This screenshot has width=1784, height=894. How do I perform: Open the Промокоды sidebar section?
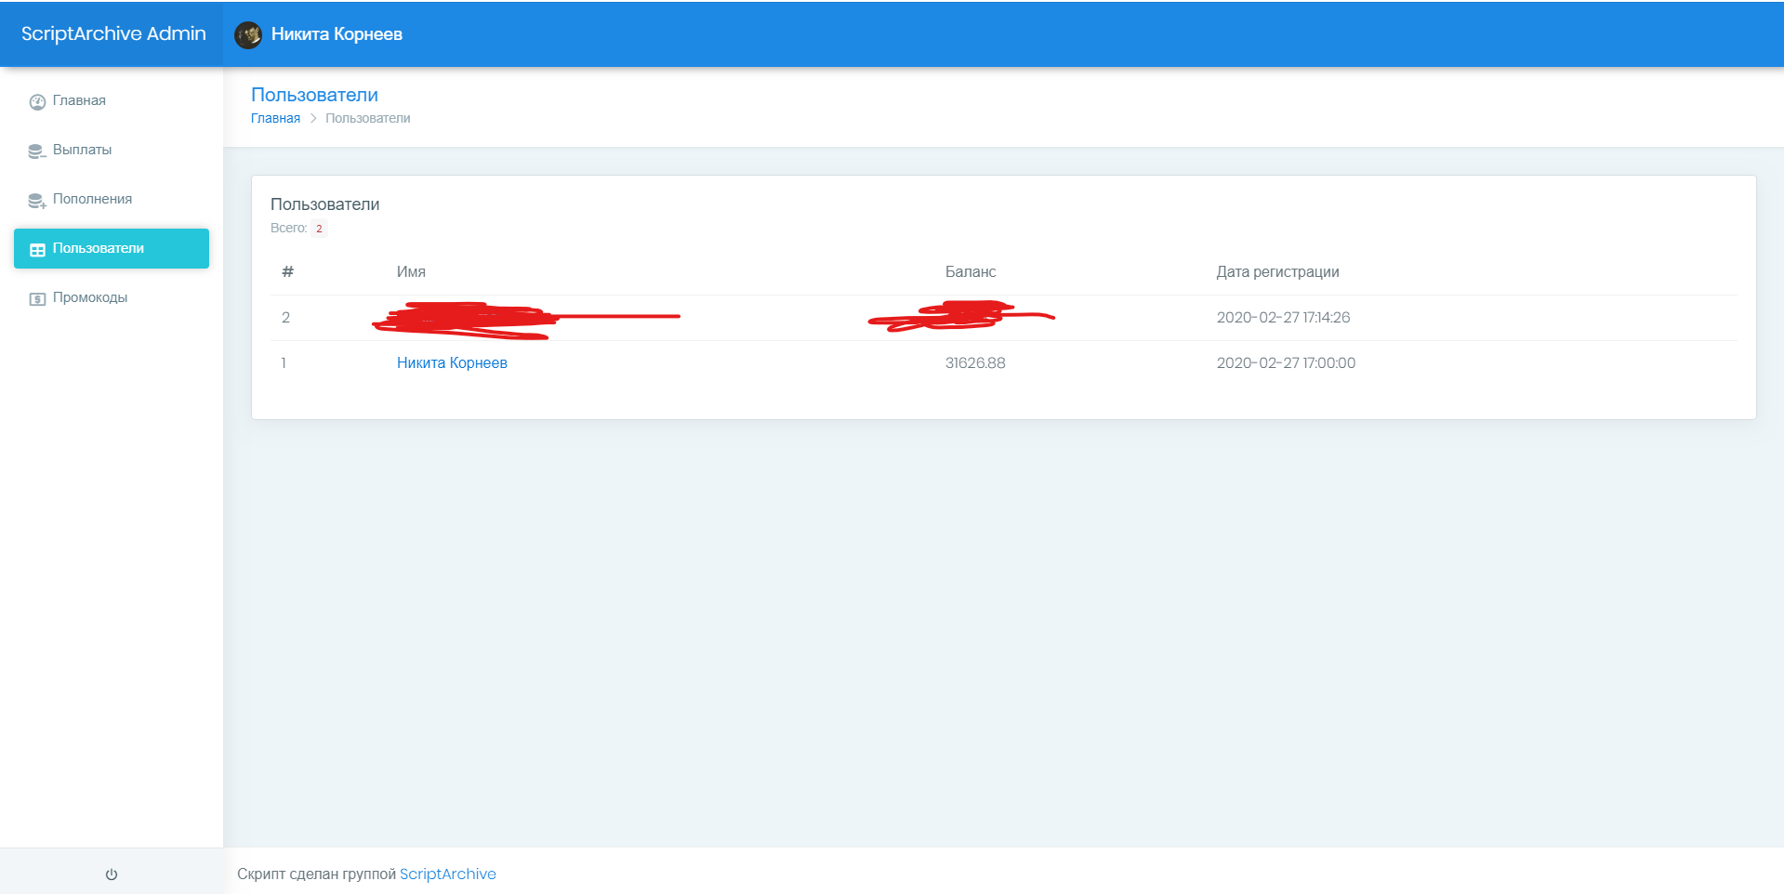click(x=90, y=298)
